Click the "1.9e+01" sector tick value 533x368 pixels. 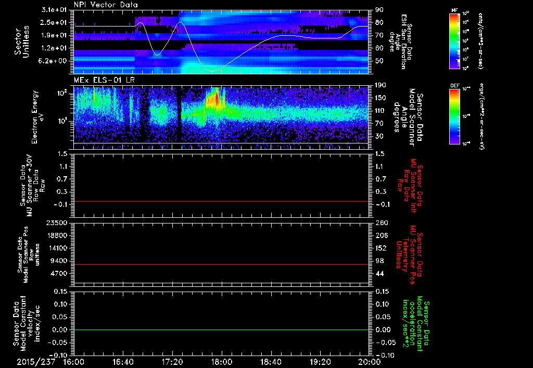pyautogui.click(x=55, y=35)
